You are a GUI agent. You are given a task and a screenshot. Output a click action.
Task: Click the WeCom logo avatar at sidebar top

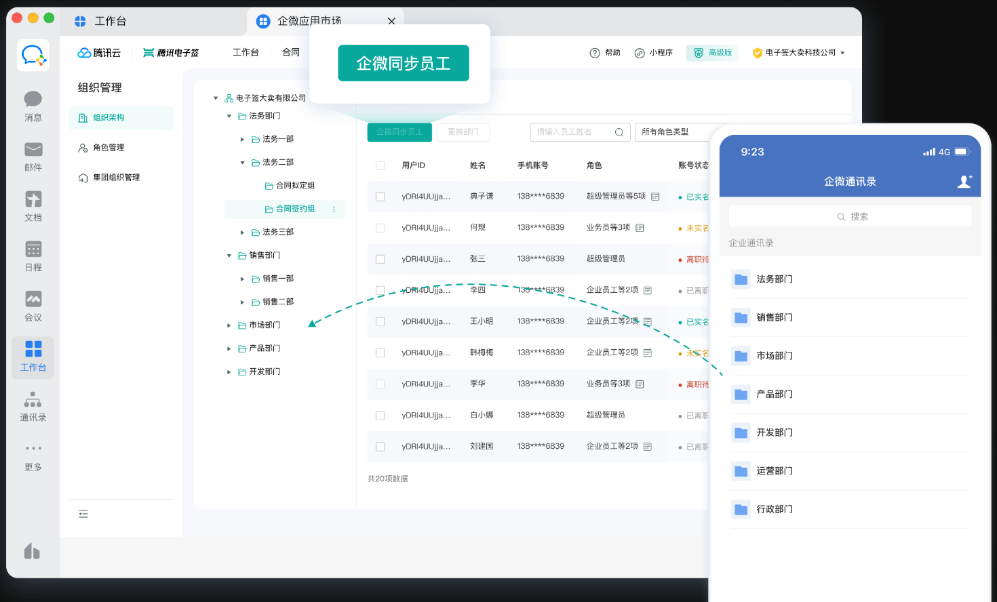pos(33,55)
